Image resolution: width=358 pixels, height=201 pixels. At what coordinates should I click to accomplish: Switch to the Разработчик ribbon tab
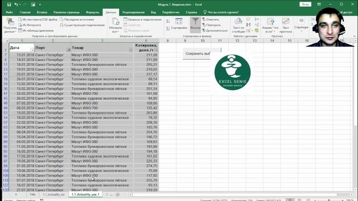(x=171, y=12)
